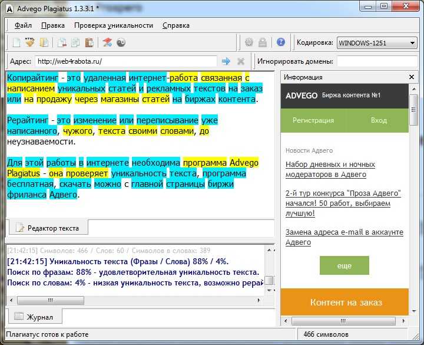This screenshot has height=345, width=424.
Task: Open link 2-й тур конкурса Проза Адвего
Action: (343, 203)
